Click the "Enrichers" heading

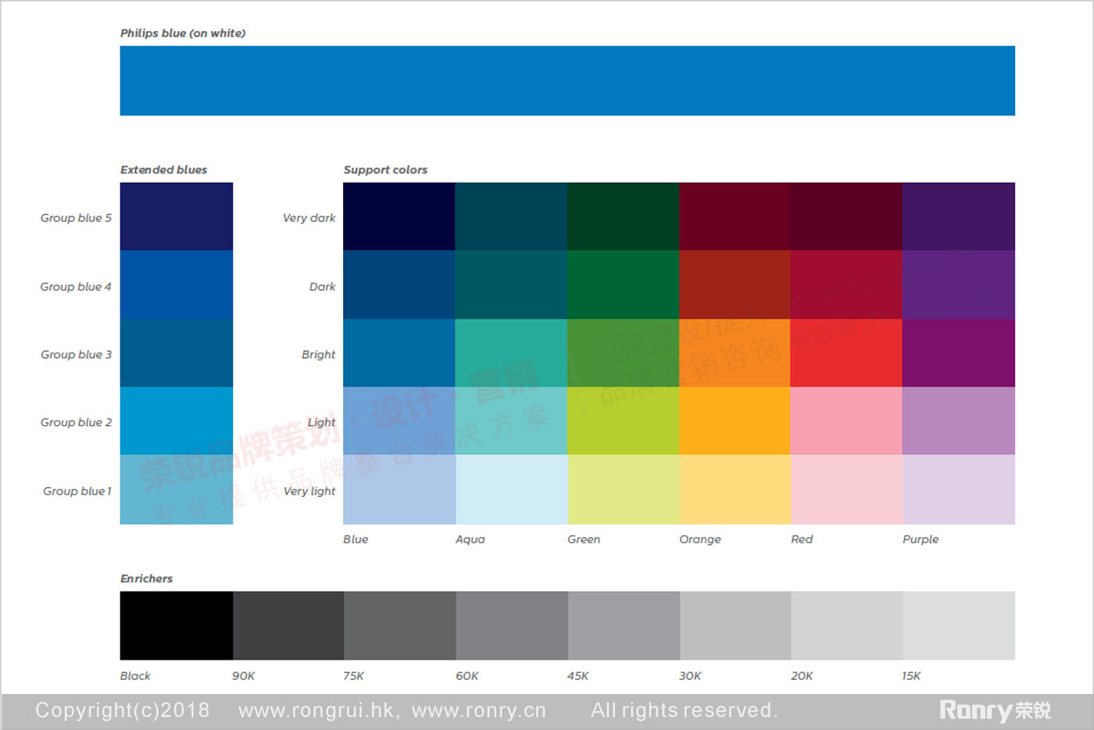(146, 578)
